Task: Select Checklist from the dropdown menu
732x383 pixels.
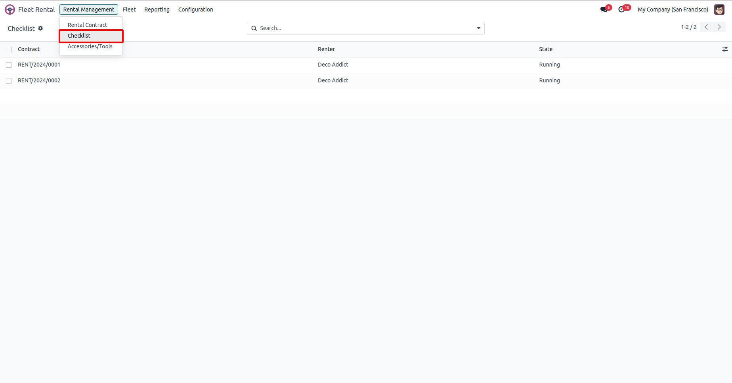Action: pyautogui.click(x=91, y=36)
